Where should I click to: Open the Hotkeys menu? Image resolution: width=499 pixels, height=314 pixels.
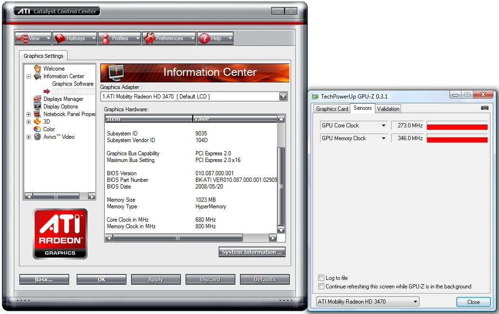coord(75,38)
